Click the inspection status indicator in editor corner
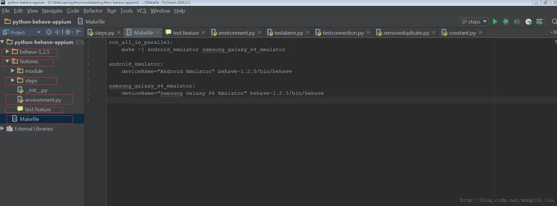This screenshot has height=206, width=557. tap(555, 42)
